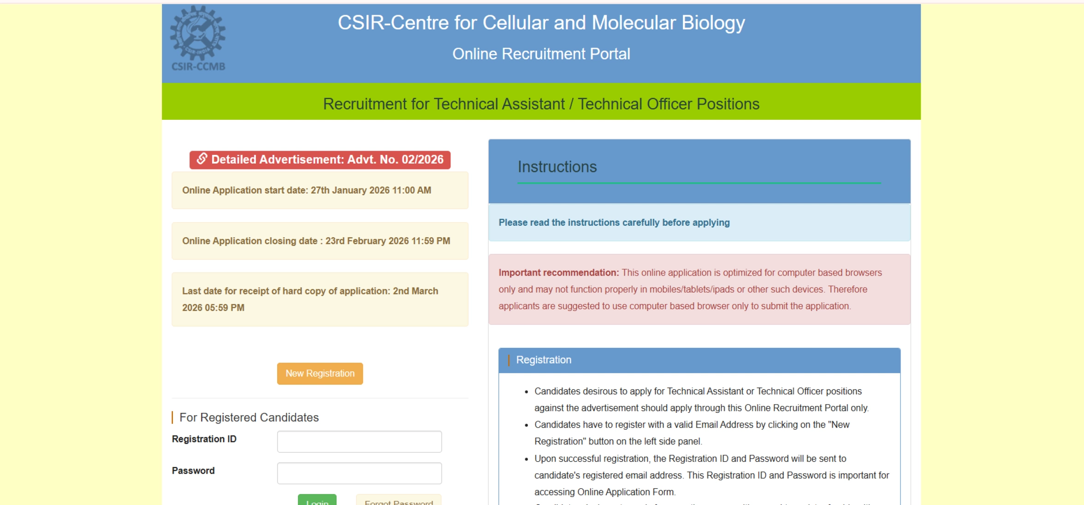Click the CSIR-CCMB logo
This screenshot has height=505, width=1084.
tap(197, 37)
